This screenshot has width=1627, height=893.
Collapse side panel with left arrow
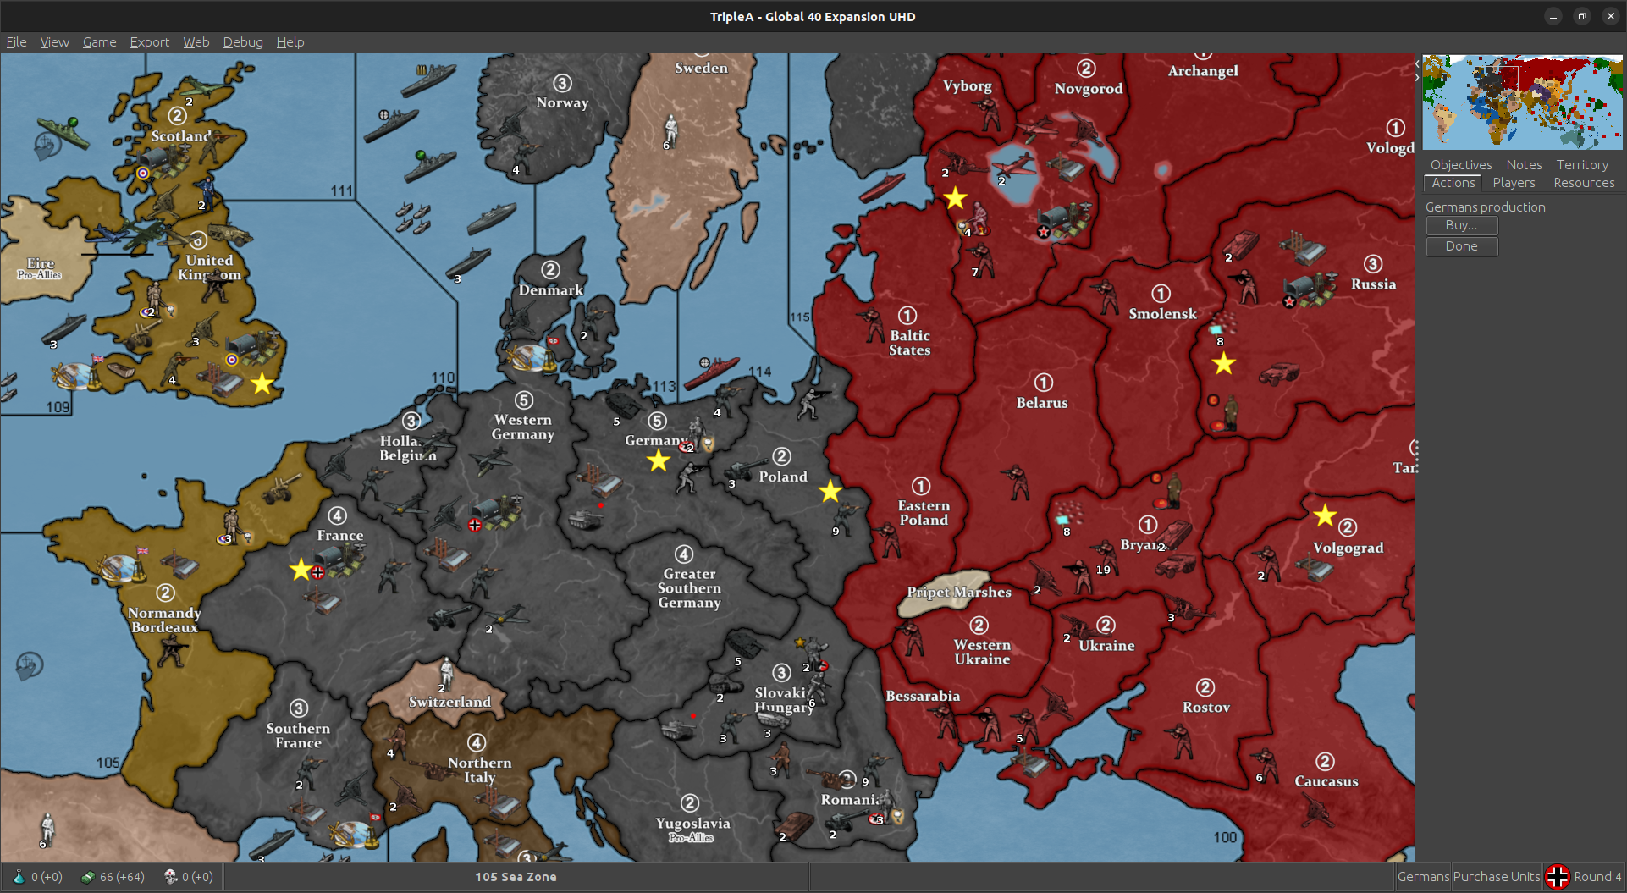coord(1417,64)
